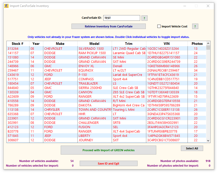
Task: Click the Touring L Mini trim cell
Action: coord(123,110)
